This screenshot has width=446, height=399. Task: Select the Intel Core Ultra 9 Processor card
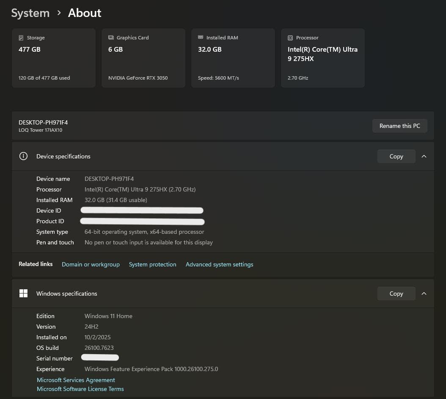[x=322, y=58]
